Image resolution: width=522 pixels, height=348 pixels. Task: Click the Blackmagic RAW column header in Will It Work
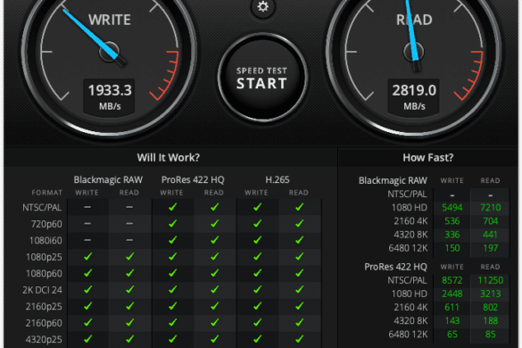click(x=108, y=180)
